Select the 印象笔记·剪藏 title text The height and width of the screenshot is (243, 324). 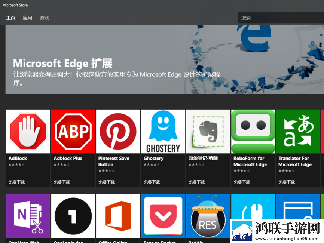(203, 159)
